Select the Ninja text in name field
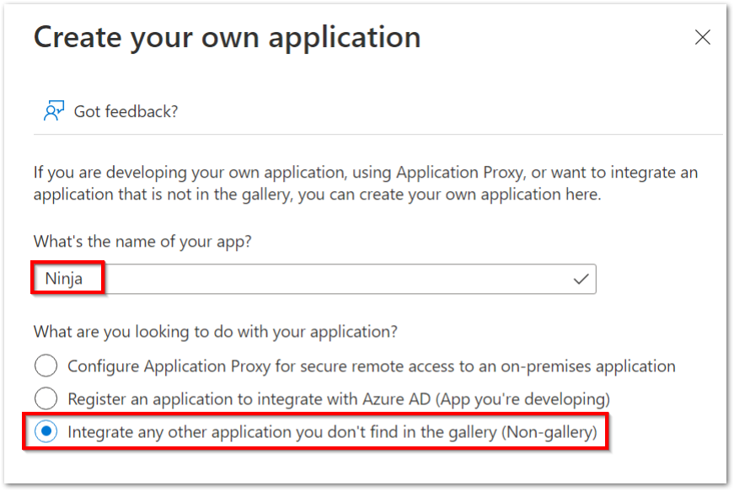This screenshot has width=734, height=491. click(x=66, y=279)
